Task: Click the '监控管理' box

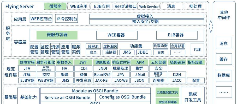Action: coord(45,49)
